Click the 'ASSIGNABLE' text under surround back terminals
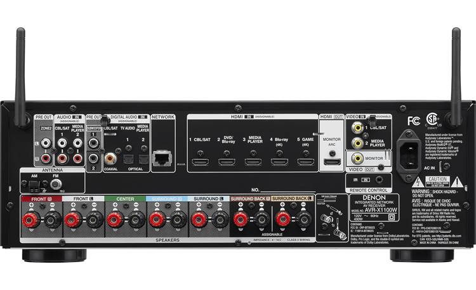The height and width of the screenshot is (290, 476). click(x=272, y=234)
